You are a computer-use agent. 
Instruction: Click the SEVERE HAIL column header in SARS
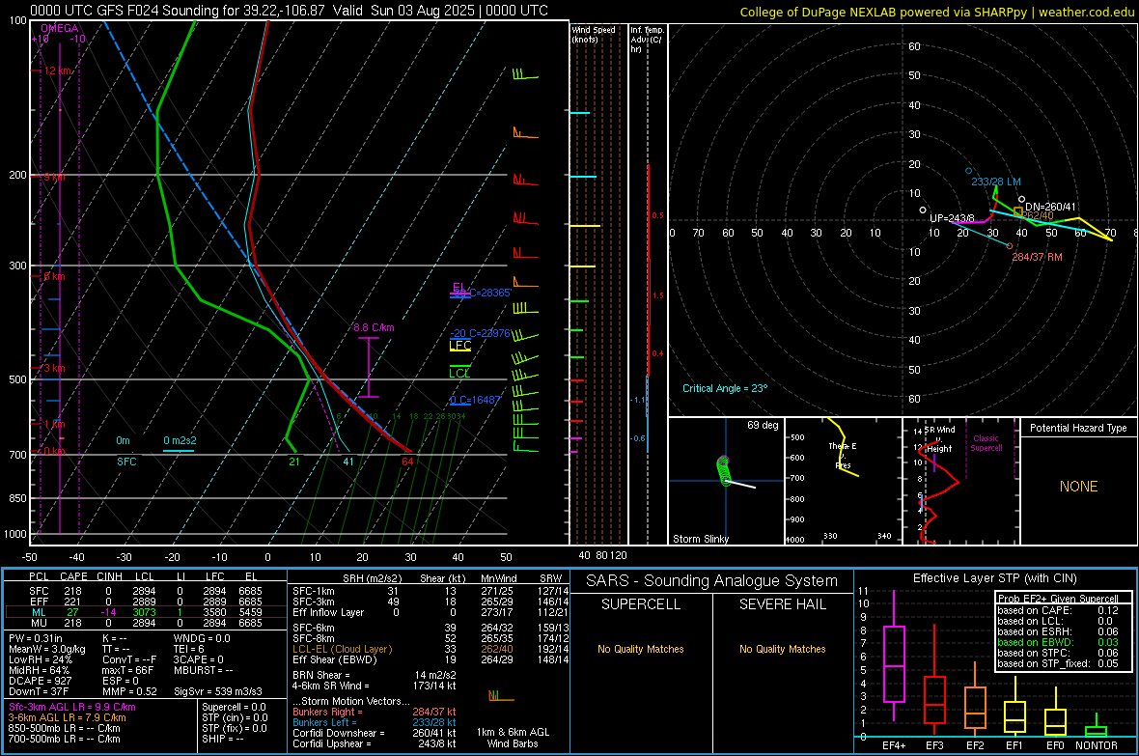782,604
